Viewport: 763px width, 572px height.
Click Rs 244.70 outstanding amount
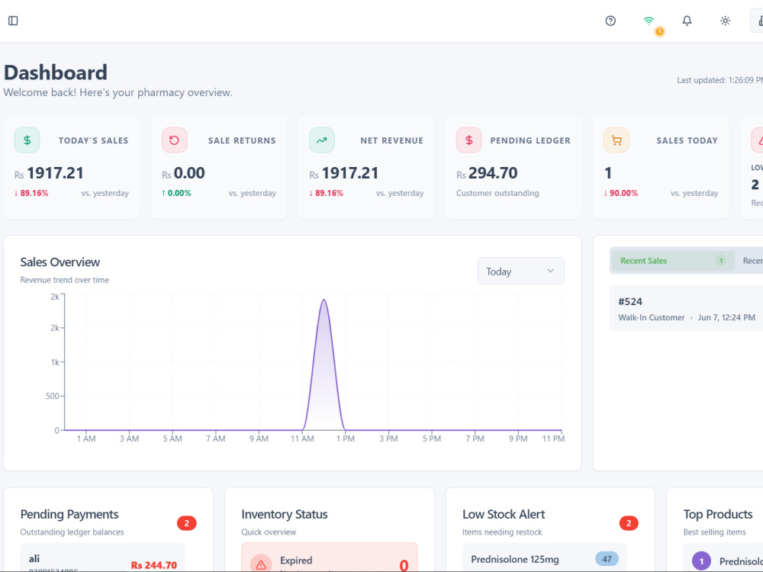coord(154,564)
